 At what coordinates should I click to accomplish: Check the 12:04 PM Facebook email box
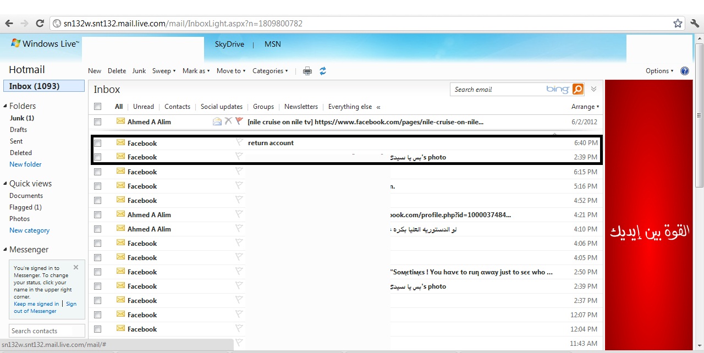tap(97, 329)
